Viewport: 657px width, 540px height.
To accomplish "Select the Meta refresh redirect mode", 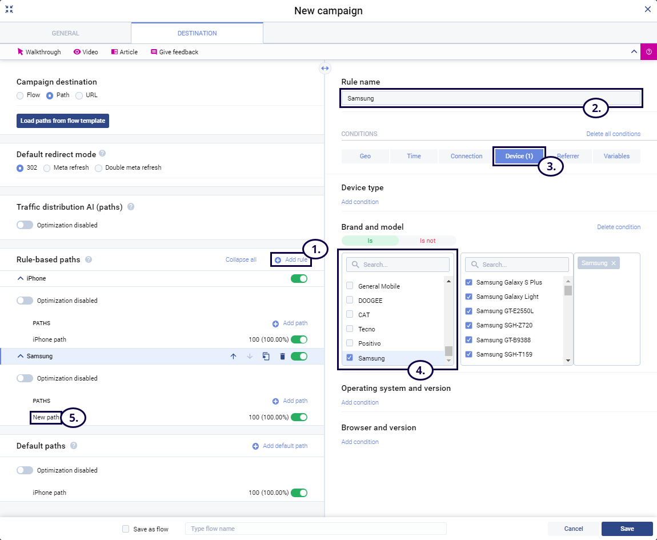I will [x=47, y=168].
